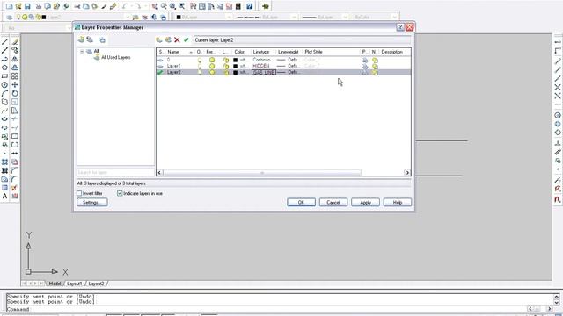Toggle On lightbulb for layer 0

click(200, 61)
